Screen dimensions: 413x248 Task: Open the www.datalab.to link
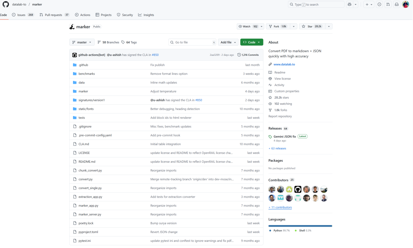coord(284,64)
